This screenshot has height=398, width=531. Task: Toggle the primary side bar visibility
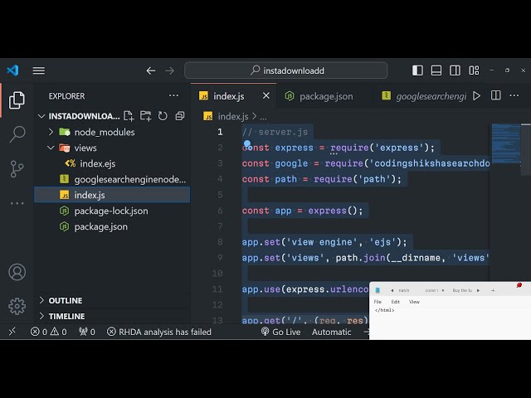417,70
